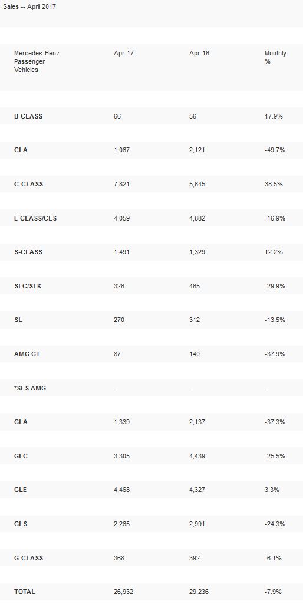
Task: Click the SLC/SLK row label
Action: pyautogui.click(x=28, y=286)
